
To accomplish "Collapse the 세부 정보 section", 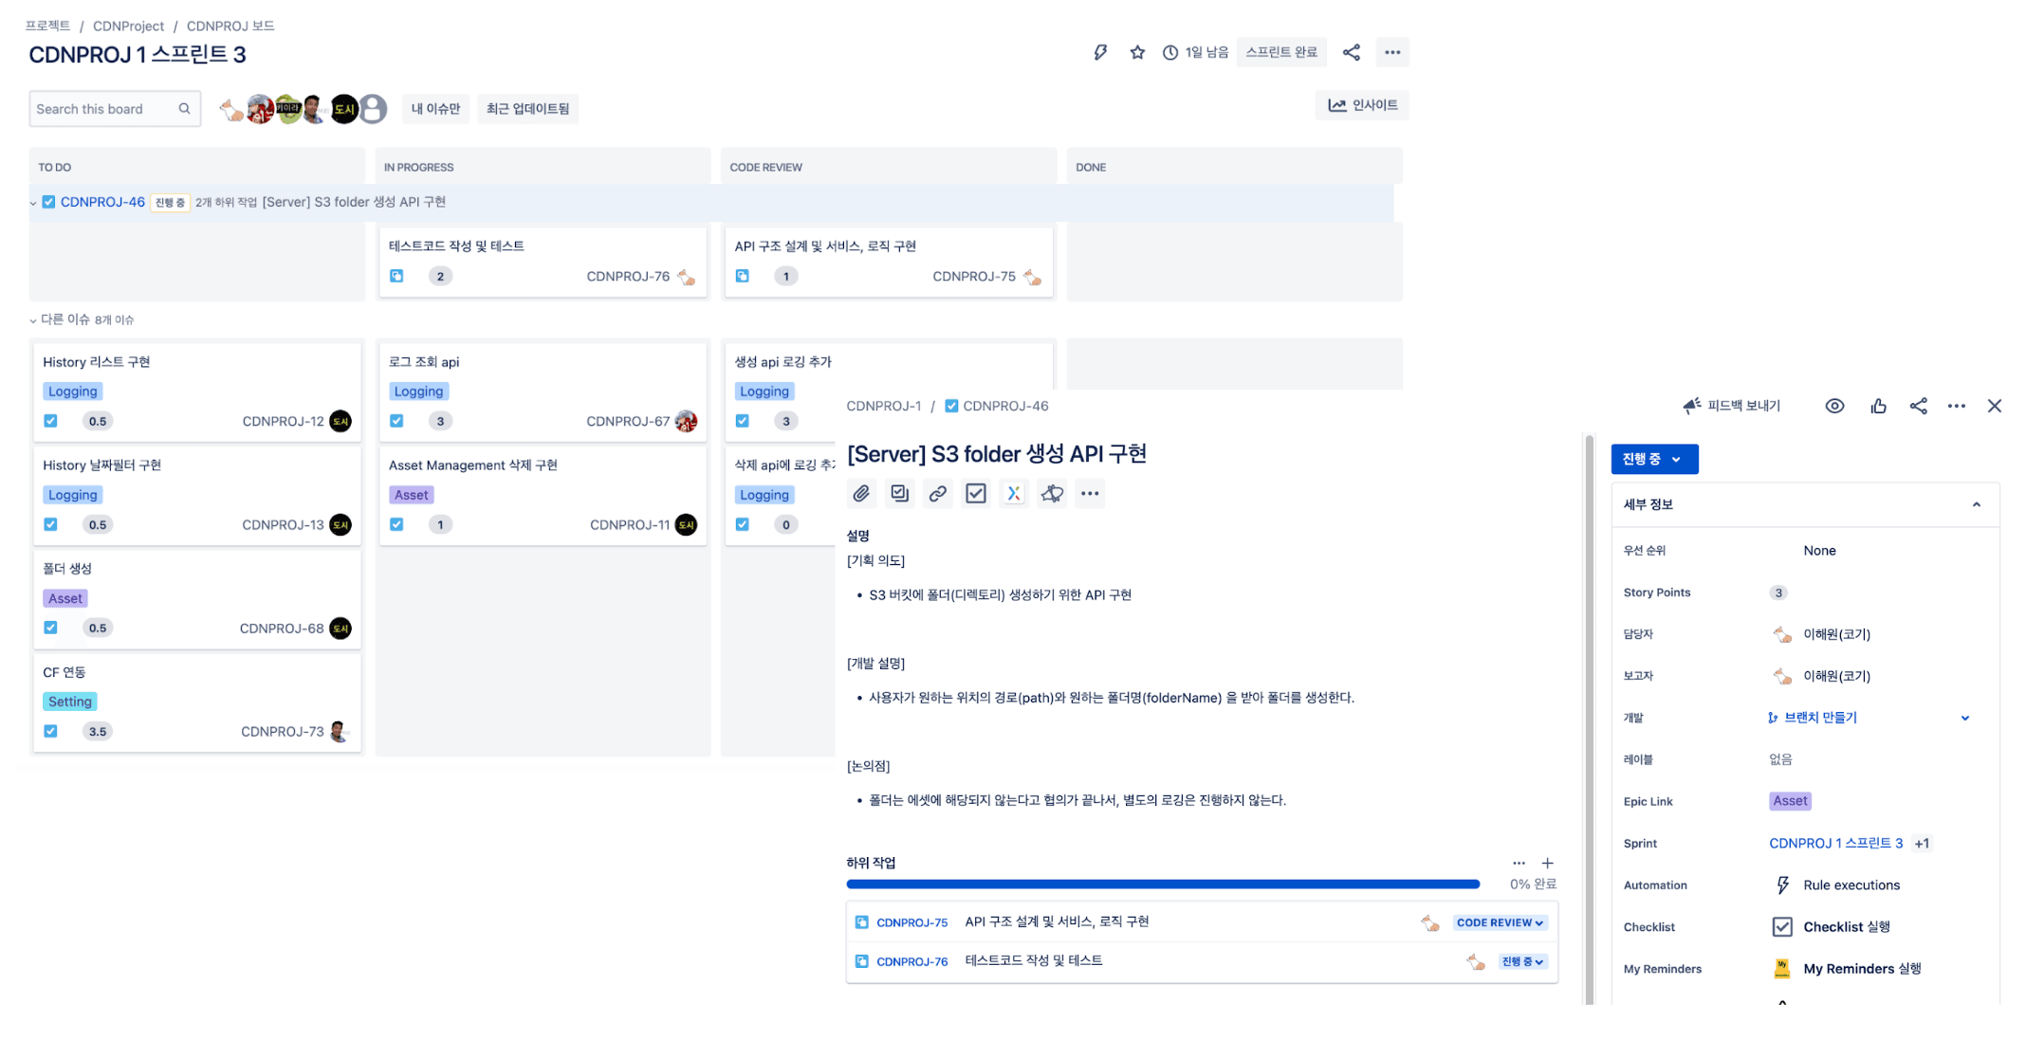I will click(x=1977, y=504).
